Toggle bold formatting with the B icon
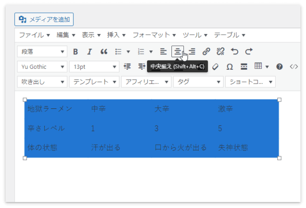Viewport: 306px width, 208px height. coord(76,52)
